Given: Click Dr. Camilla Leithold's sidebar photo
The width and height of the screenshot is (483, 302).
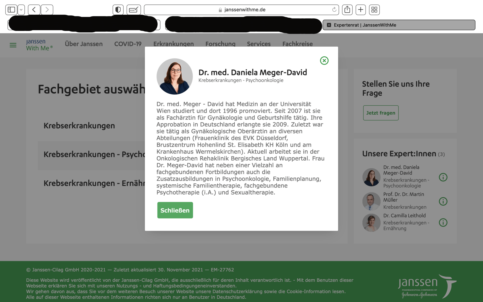Looking at the screenshot, I should click(x=371, y=222).
